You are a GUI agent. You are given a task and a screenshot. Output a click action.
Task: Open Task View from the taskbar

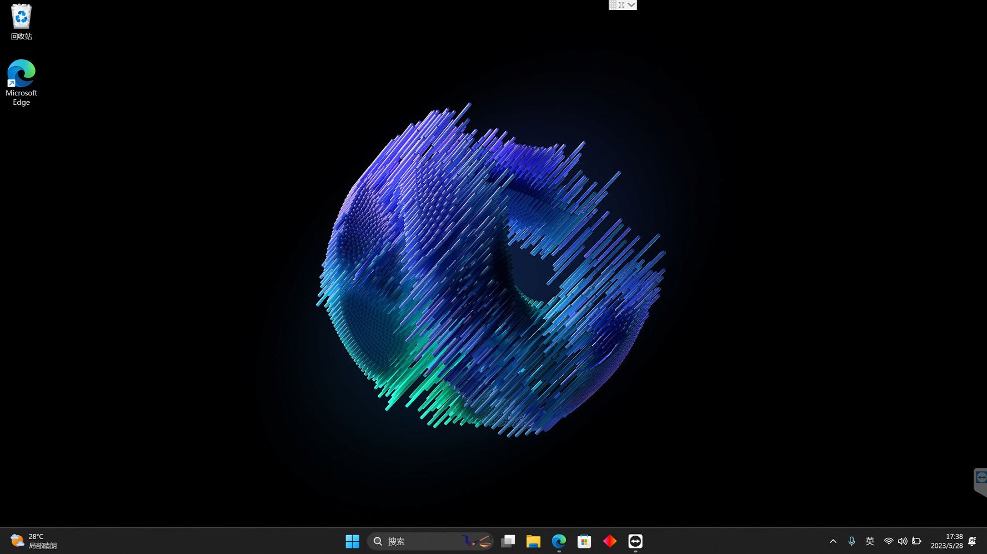508,541
